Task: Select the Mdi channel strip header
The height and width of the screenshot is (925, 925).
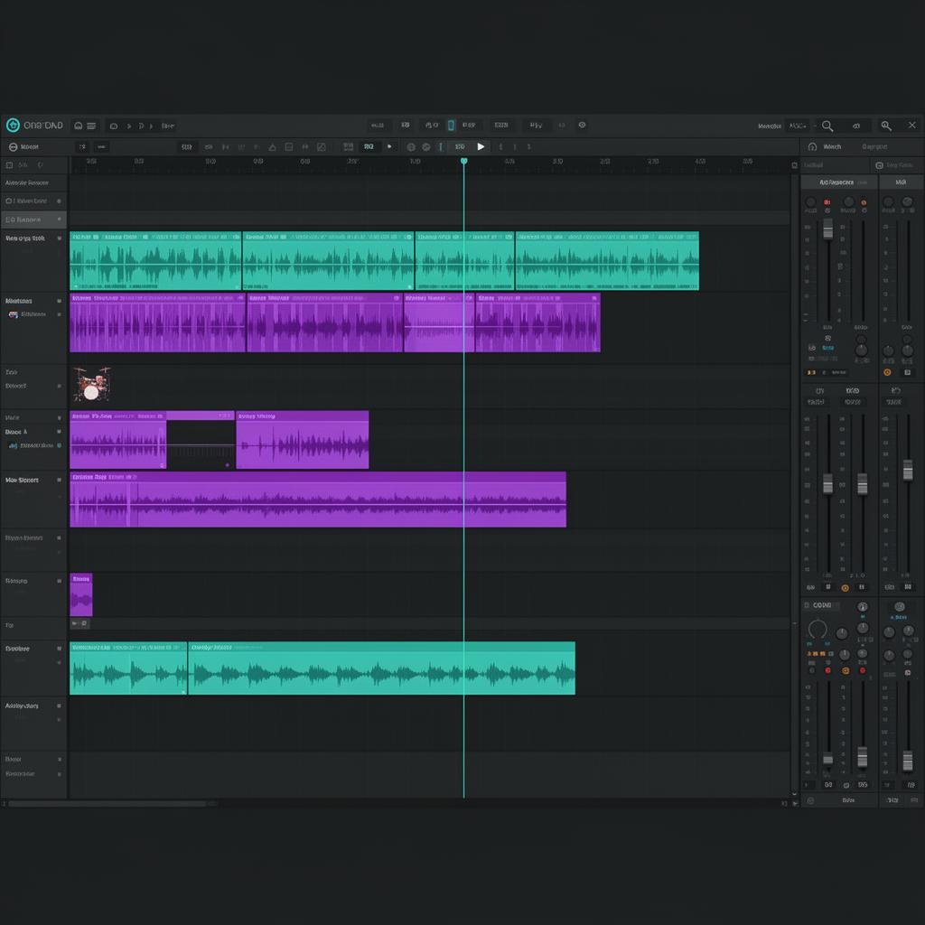Action: [x=901, y=182]
